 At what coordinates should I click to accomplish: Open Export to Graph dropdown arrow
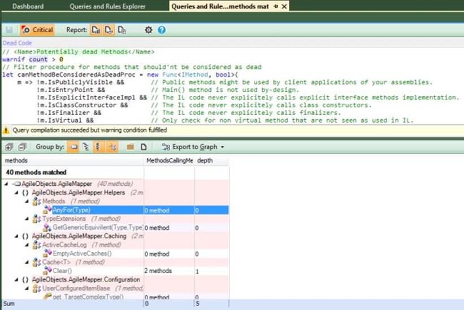click(223, 147)
